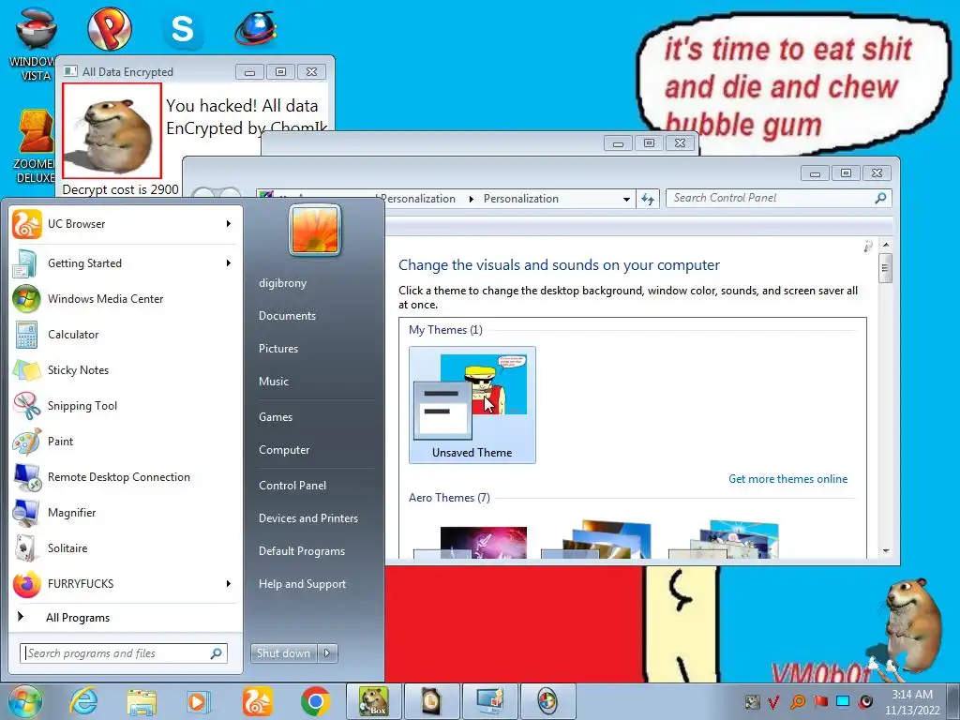Open Pictures from the Start menu
960x720 pixels.
[278, 349]
